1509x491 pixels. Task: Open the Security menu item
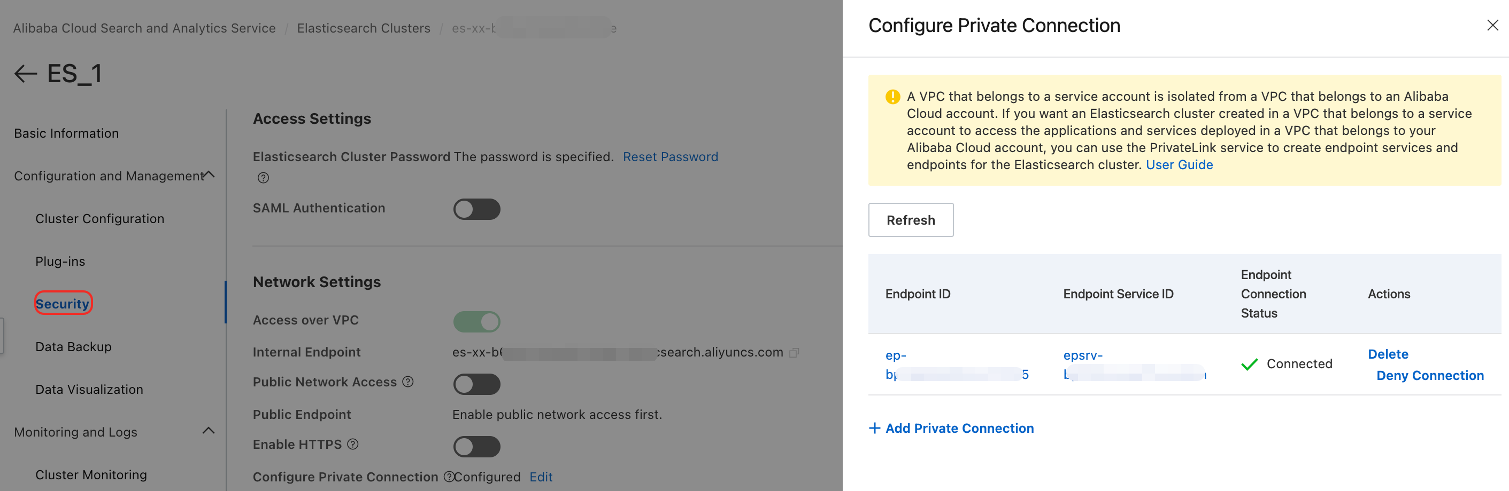pyautogui.click(x=63, y=303)
